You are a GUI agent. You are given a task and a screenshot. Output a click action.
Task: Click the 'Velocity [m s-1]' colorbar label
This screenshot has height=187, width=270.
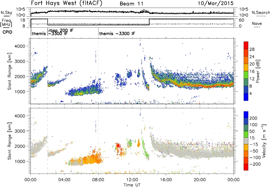[264, 141]
